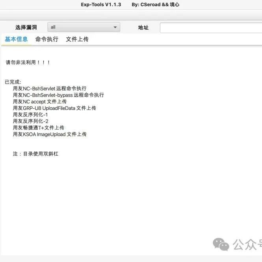
Task: Select line 用友NC-BshServlet-bypass 远程命令执行
Action: point(58,95)
